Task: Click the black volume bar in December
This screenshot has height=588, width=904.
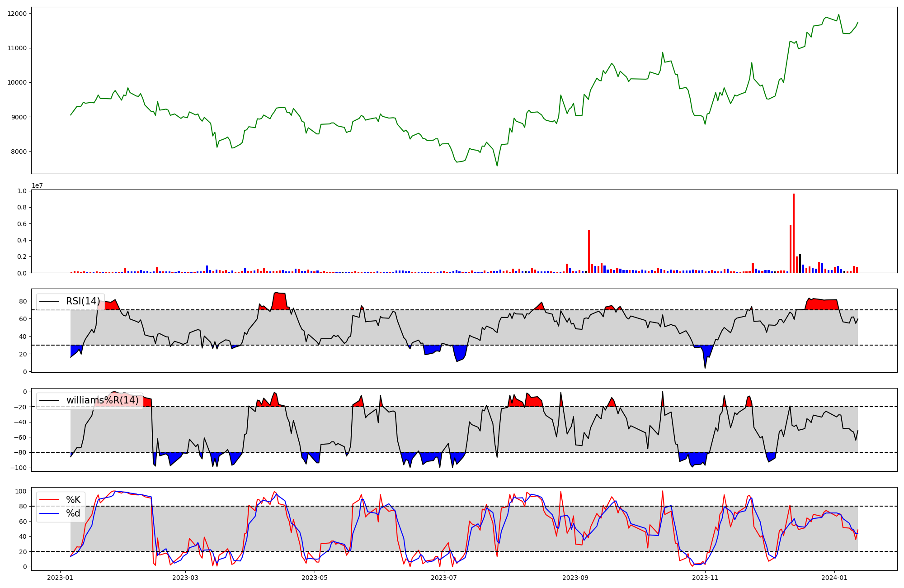Action: pyautogui.click(x=800, y=263)
